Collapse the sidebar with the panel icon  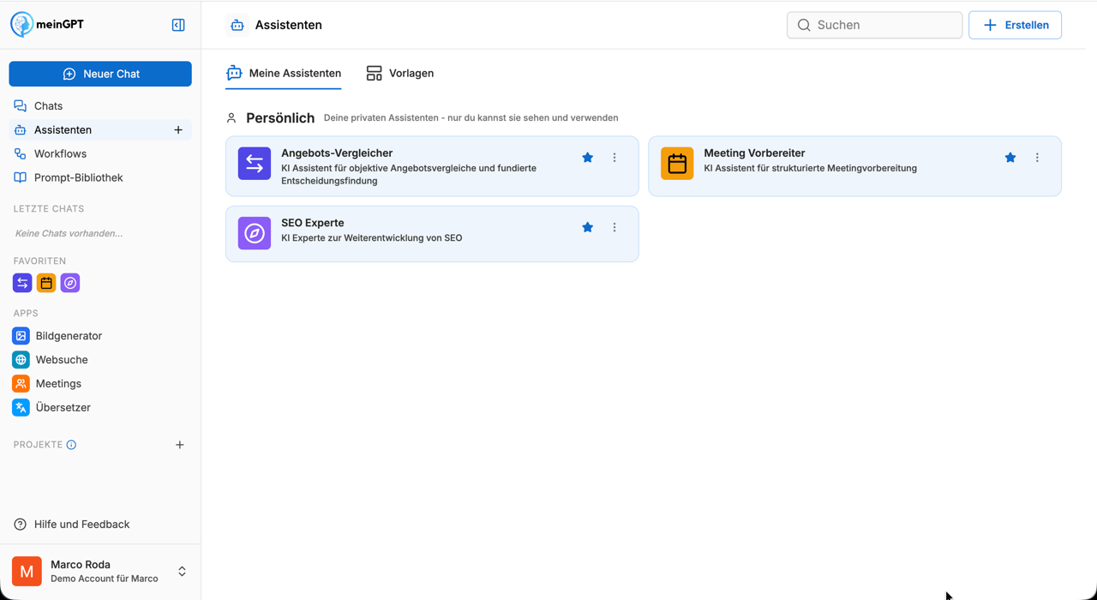click(x=178, y=25)
